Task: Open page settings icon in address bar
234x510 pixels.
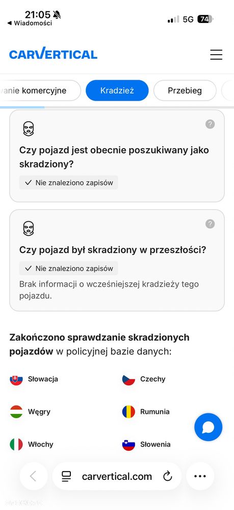Action: [66, 476]
